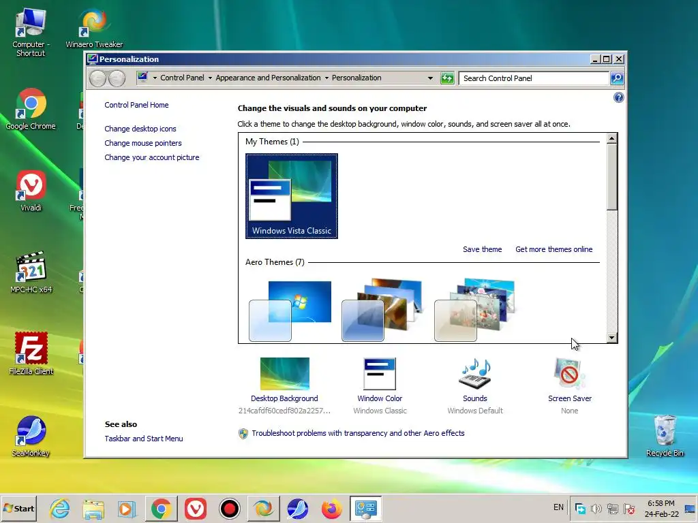Launch Internet Explorer from taskbar
The height and width of the screenshot is (523, 698).
pyautogui.click(x=60, y=508)
